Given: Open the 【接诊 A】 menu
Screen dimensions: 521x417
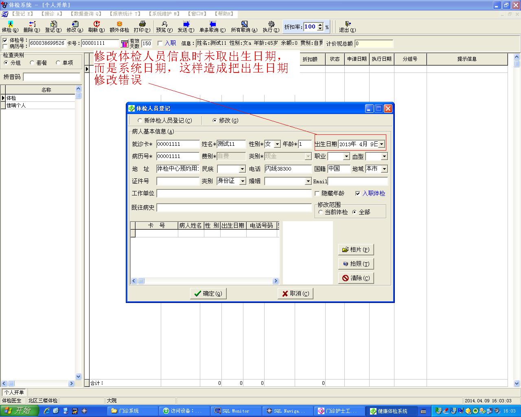Looking at the screenshot, I should click(x=51, y=14).
